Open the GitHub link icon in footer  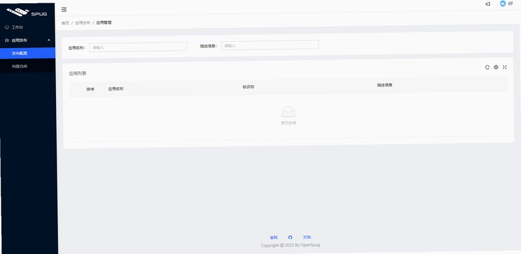click(290, 237)
